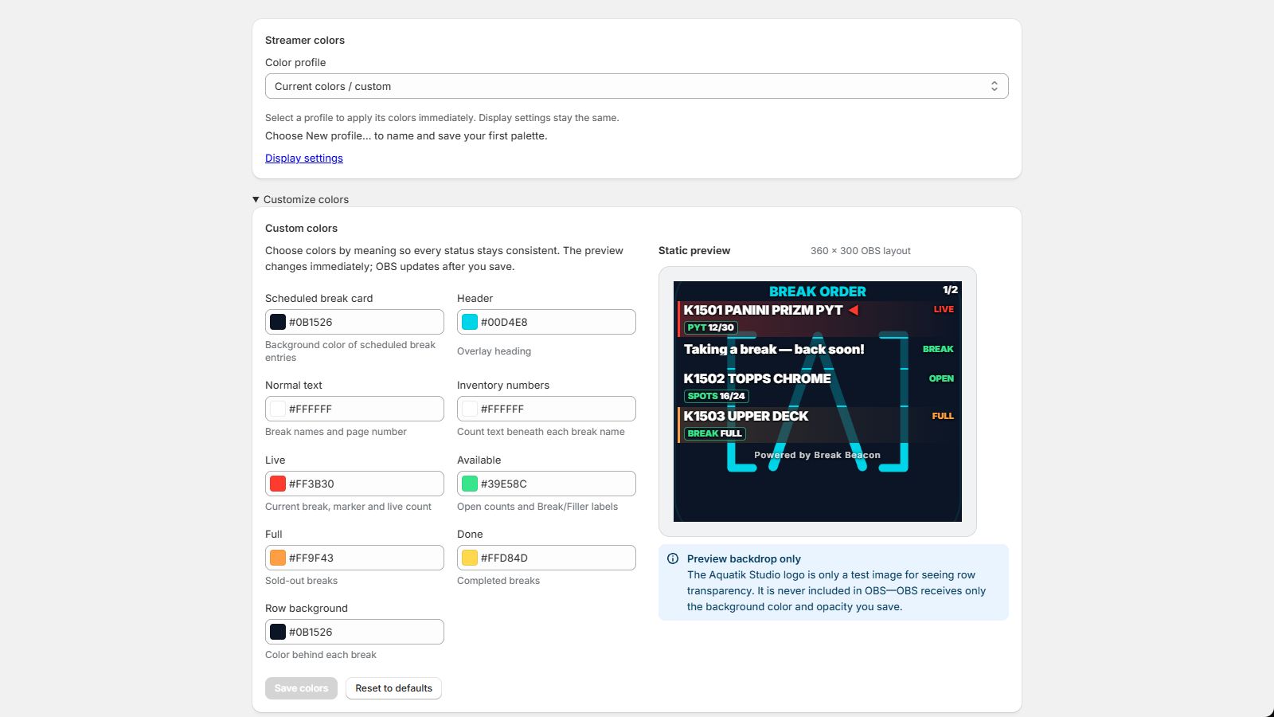Open the Normal text white swatch
Screen dimensions: 1274x717
pyautogui.click(x=278, y=409)
